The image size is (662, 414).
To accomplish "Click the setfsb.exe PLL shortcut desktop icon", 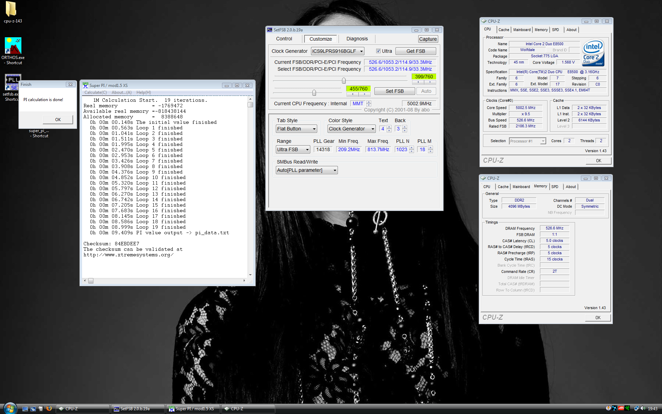I will pos(12,82).
